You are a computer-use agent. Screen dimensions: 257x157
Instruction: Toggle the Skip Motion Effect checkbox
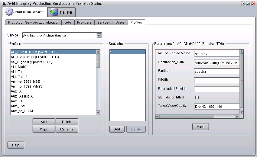coord(197,98)
